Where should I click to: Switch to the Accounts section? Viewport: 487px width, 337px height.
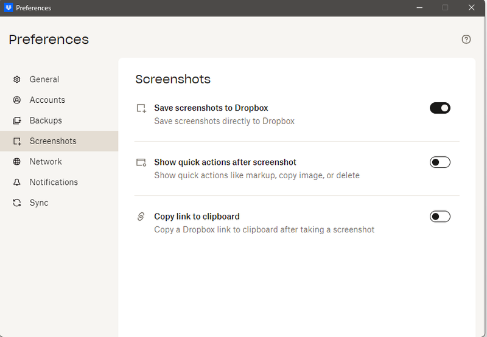point(47,100)
